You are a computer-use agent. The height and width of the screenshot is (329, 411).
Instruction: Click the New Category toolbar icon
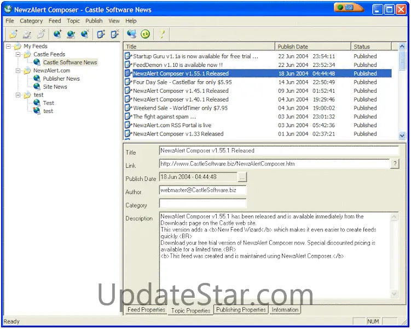pyautogui.click(x=13, y=34)
